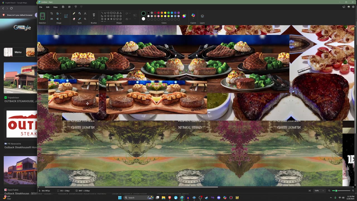Open the Layers panel

click(202, 16)
